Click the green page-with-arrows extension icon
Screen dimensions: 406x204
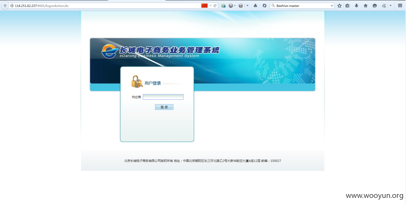[x=223, y=6]
